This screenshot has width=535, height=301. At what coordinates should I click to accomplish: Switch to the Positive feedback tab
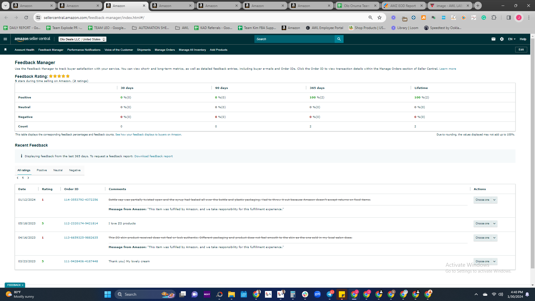42,170
